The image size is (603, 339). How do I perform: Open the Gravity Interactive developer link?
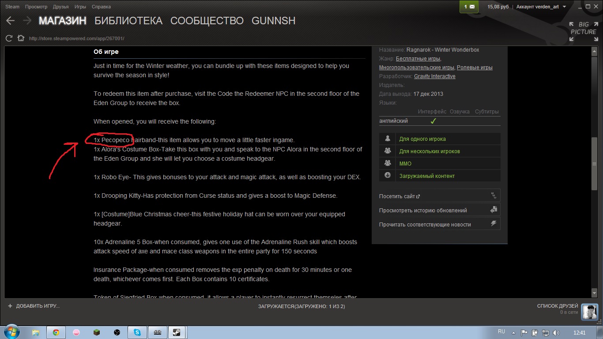click(435, 76)
